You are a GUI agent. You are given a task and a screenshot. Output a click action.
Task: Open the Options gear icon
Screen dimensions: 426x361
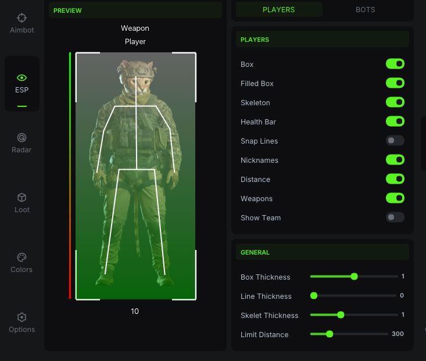(x=22, y=317)
